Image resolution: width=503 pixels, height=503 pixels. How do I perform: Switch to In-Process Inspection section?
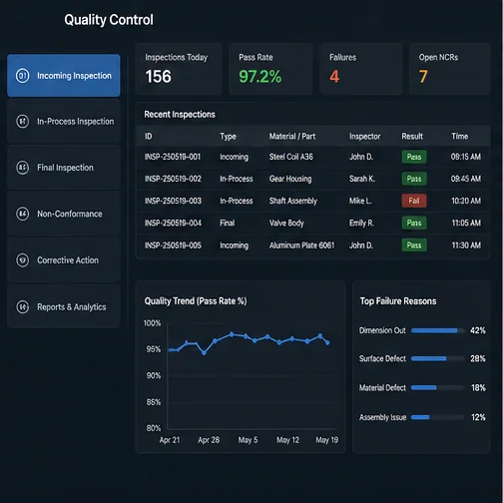(x=64, y=122)
